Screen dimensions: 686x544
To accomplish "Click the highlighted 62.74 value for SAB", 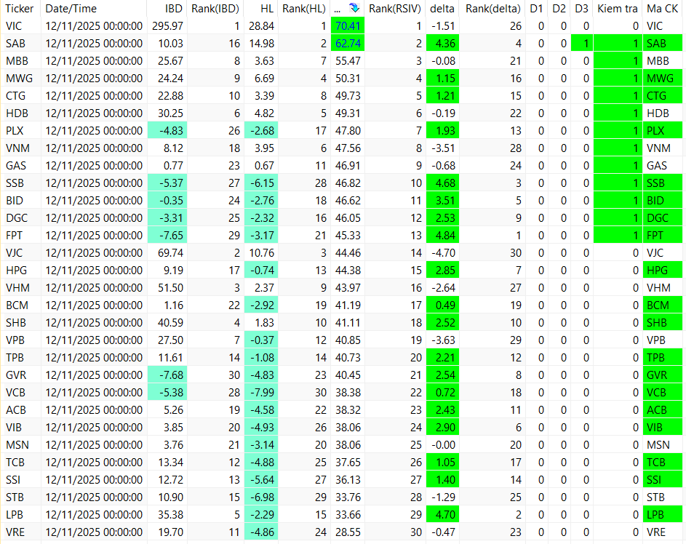I will click(x=348, y=44).
